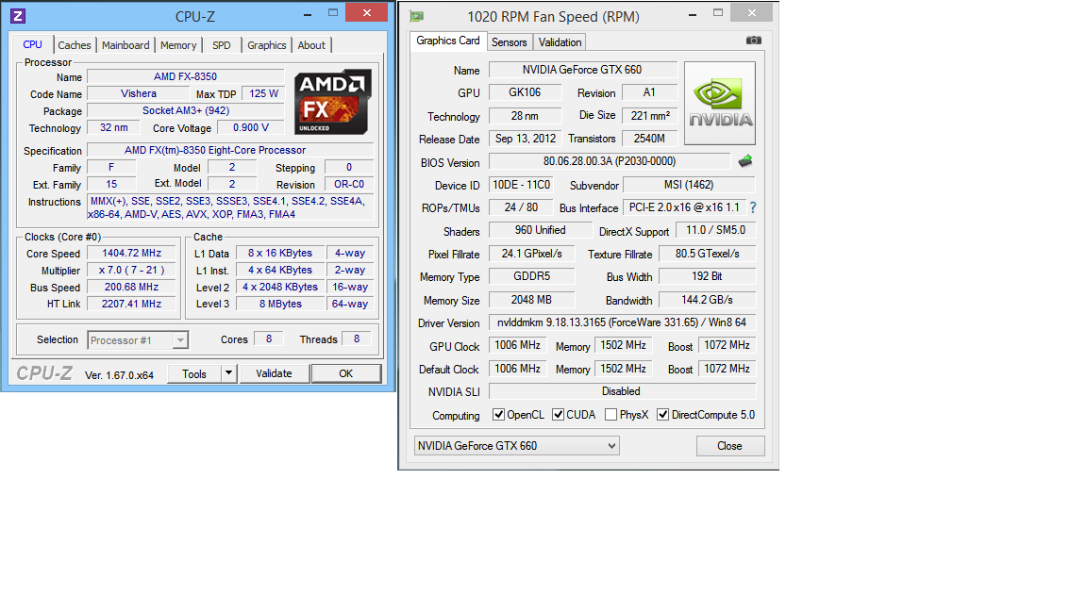Viewport: 1087px width, 611px height.
Task: Select the CPU tab in CPU-Z
Action: pos(33,44)
